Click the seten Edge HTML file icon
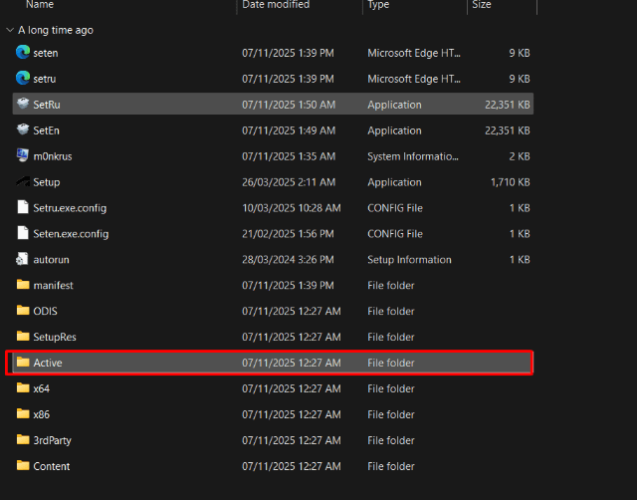 (x=23, y=53)
